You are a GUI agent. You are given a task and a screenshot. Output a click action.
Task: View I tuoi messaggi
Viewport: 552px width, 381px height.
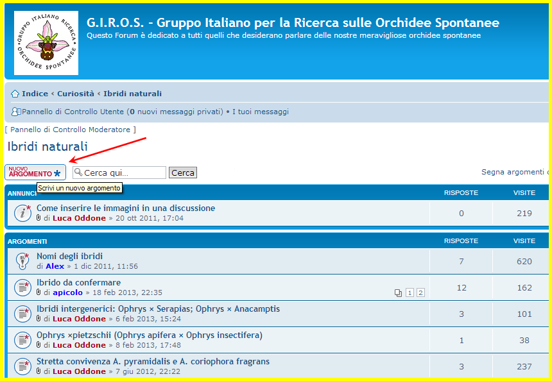click(x=261, y=112)
